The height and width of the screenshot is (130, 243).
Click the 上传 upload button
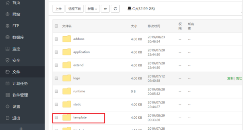tap(58, 9)
